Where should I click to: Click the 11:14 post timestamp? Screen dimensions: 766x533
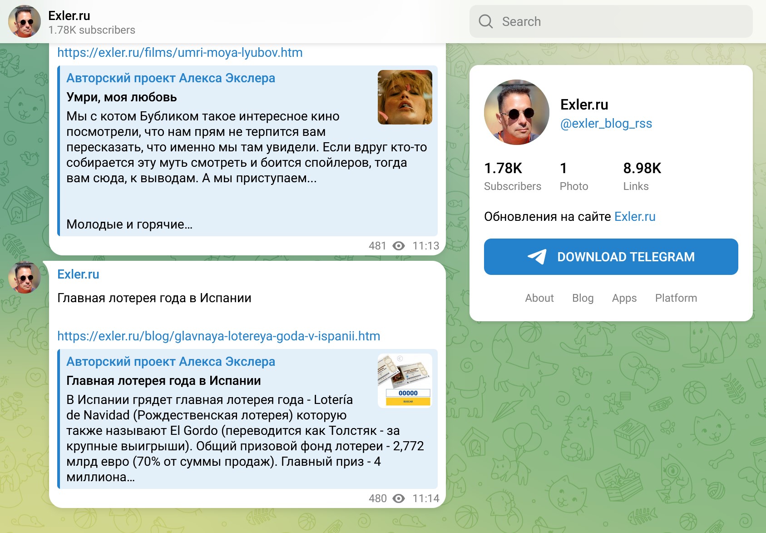coord(425,498)
